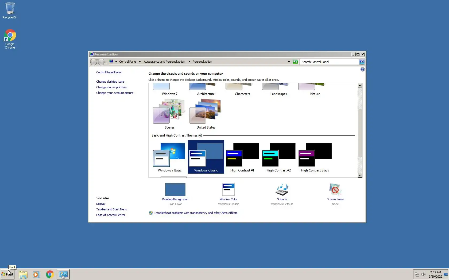This screenshot has width=449, height=280.
Task: Select the Nature theme
Action: pyautogui.click(x=315, y=90)
